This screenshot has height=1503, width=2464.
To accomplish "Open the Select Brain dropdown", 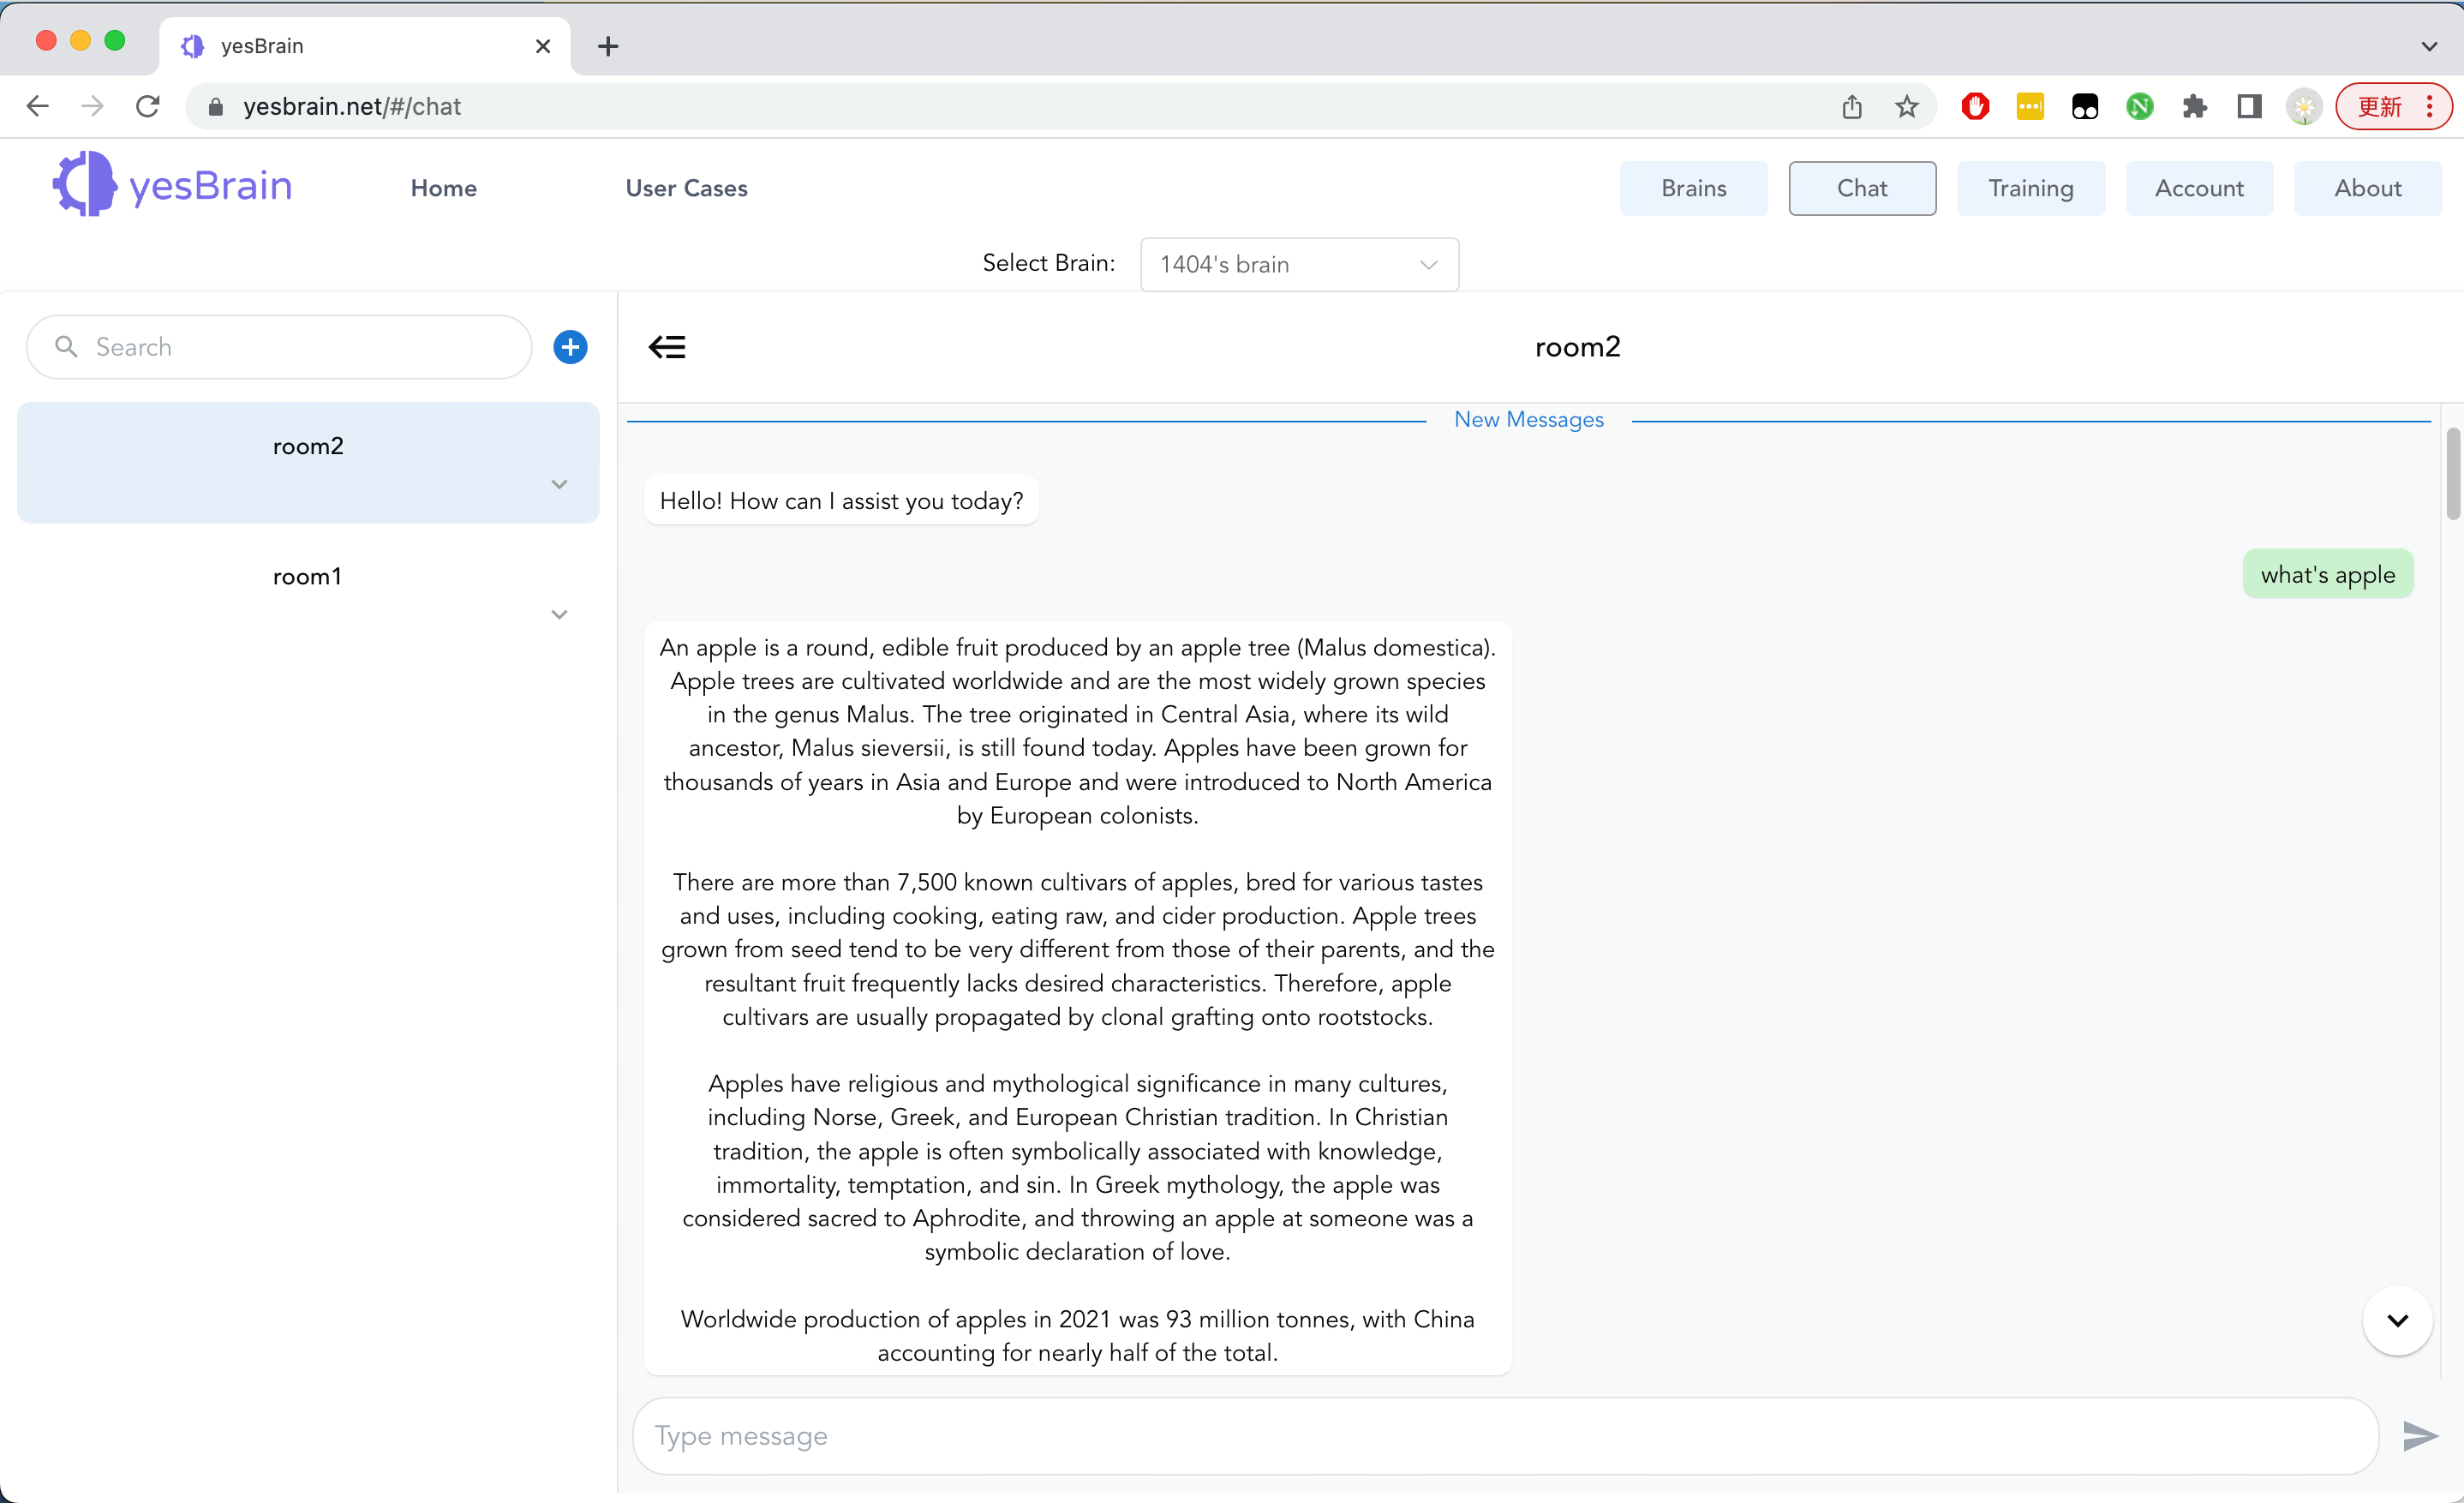I will (x=1298, y=264).
